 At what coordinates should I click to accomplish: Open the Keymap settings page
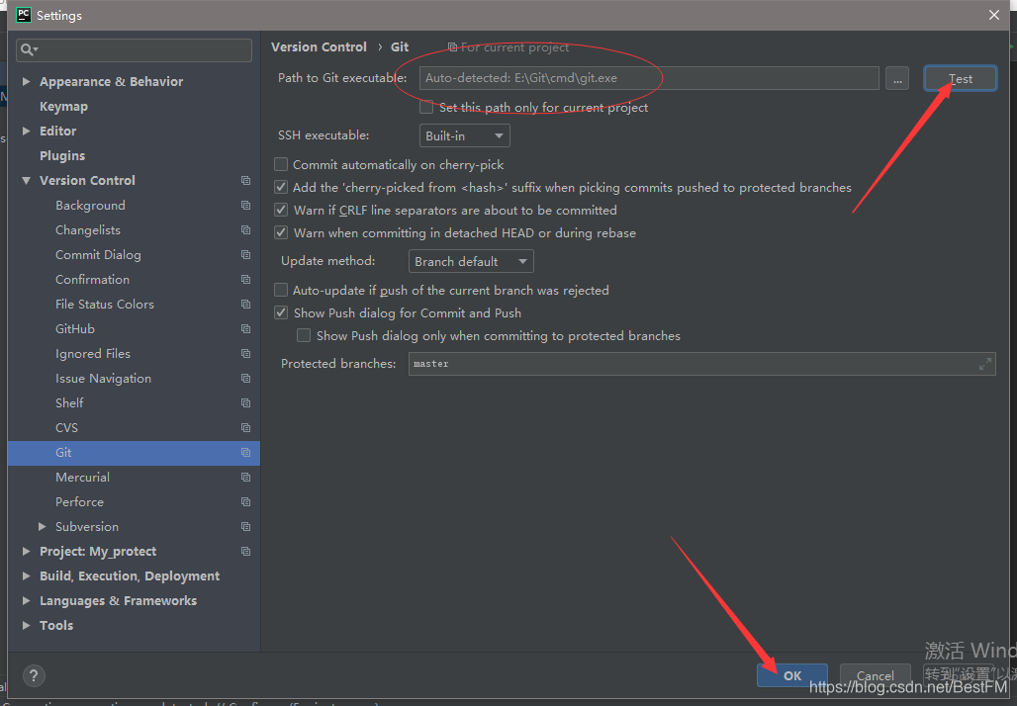(x=63, y=107)
